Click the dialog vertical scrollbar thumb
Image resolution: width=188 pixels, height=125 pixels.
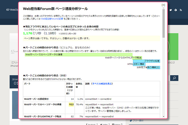pos(164,23)
